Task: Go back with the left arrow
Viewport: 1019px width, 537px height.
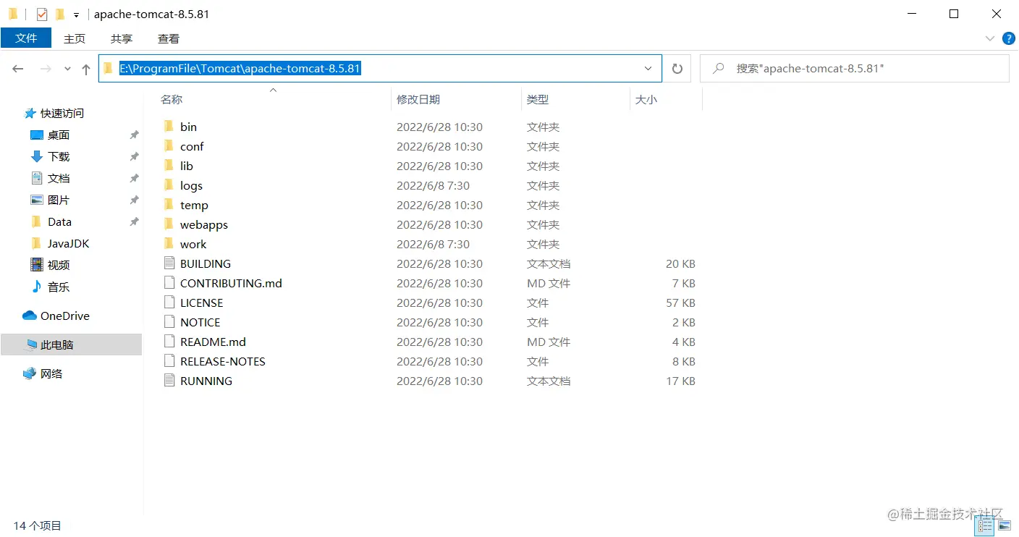Action: coord(18,69)
